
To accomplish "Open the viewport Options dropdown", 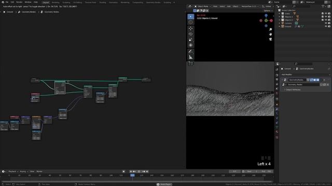I will (268, 10).
